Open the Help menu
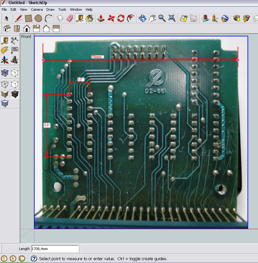 pos(89,9)
